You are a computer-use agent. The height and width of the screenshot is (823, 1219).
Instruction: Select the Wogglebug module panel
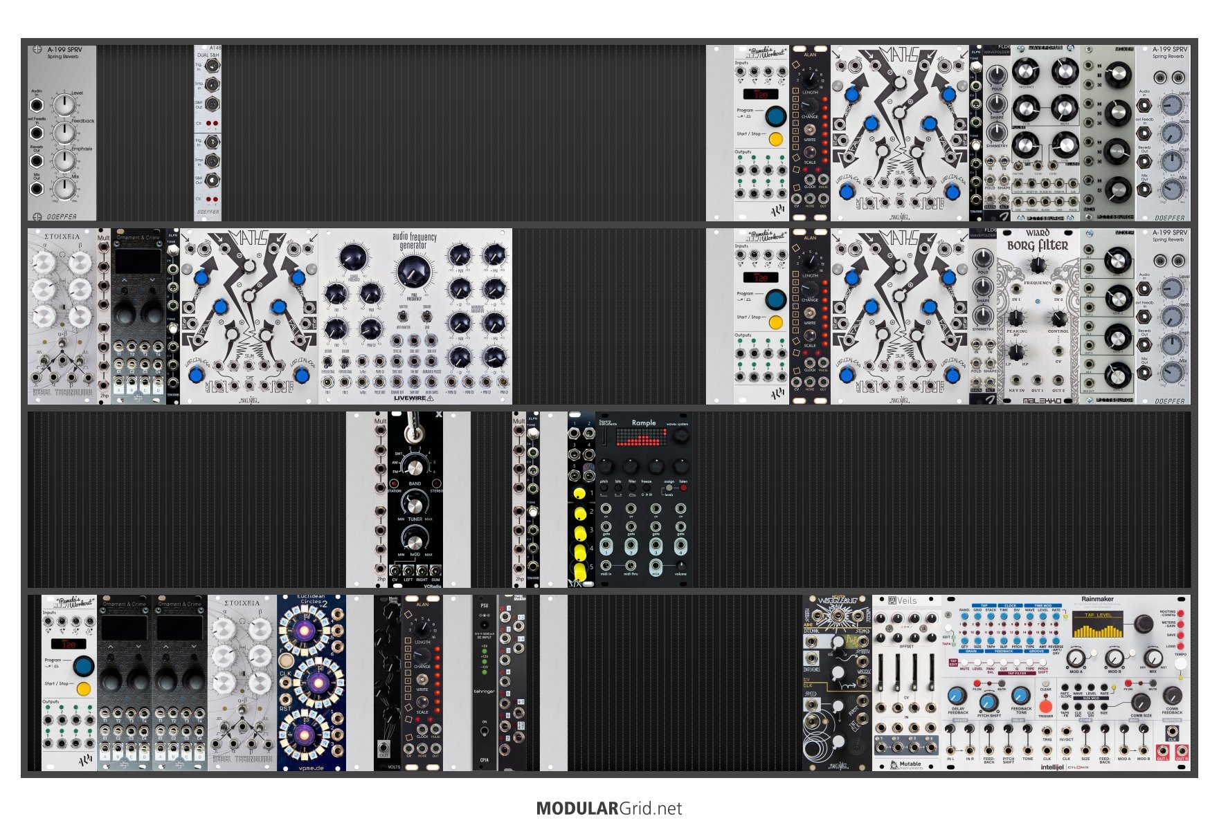(x=838, y=683)
